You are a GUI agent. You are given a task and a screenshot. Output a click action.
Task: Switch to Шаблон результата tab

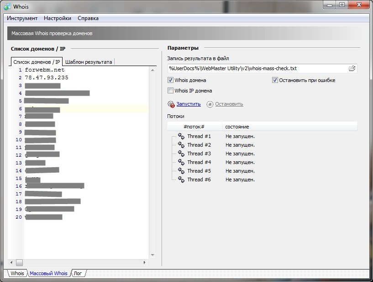tap(89, 62)
